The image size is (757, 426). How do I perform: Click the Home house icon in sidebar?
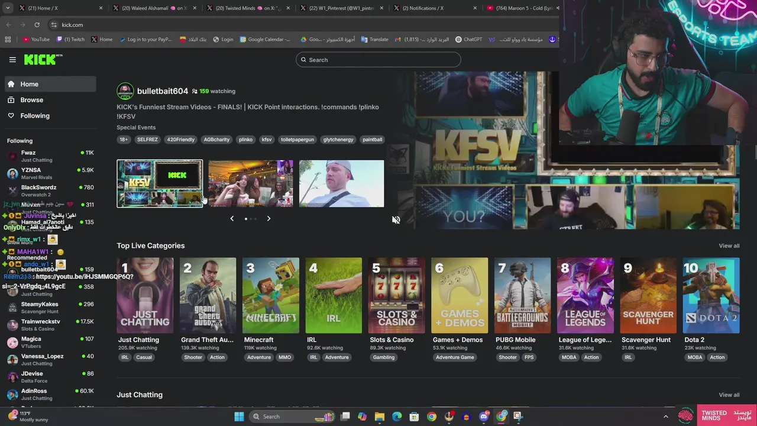11,84
